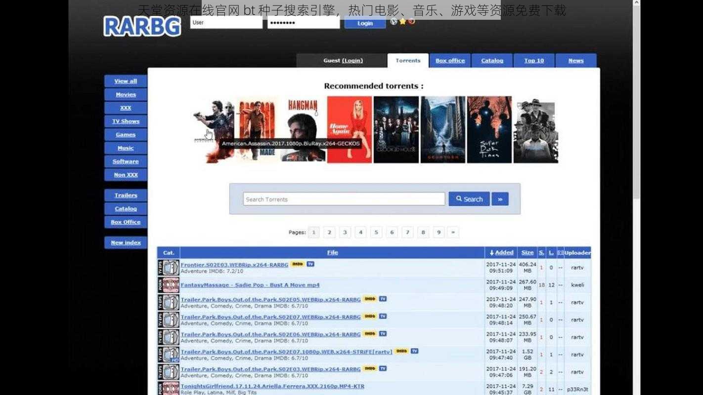The width and height of the screenshot is (703, 395).
Task: Switch to the Top 10 tab
Action: pos(534,61)
